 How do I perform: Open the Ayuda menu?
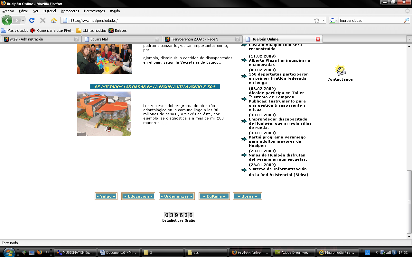pyautogui.click(x=115, y=11)
